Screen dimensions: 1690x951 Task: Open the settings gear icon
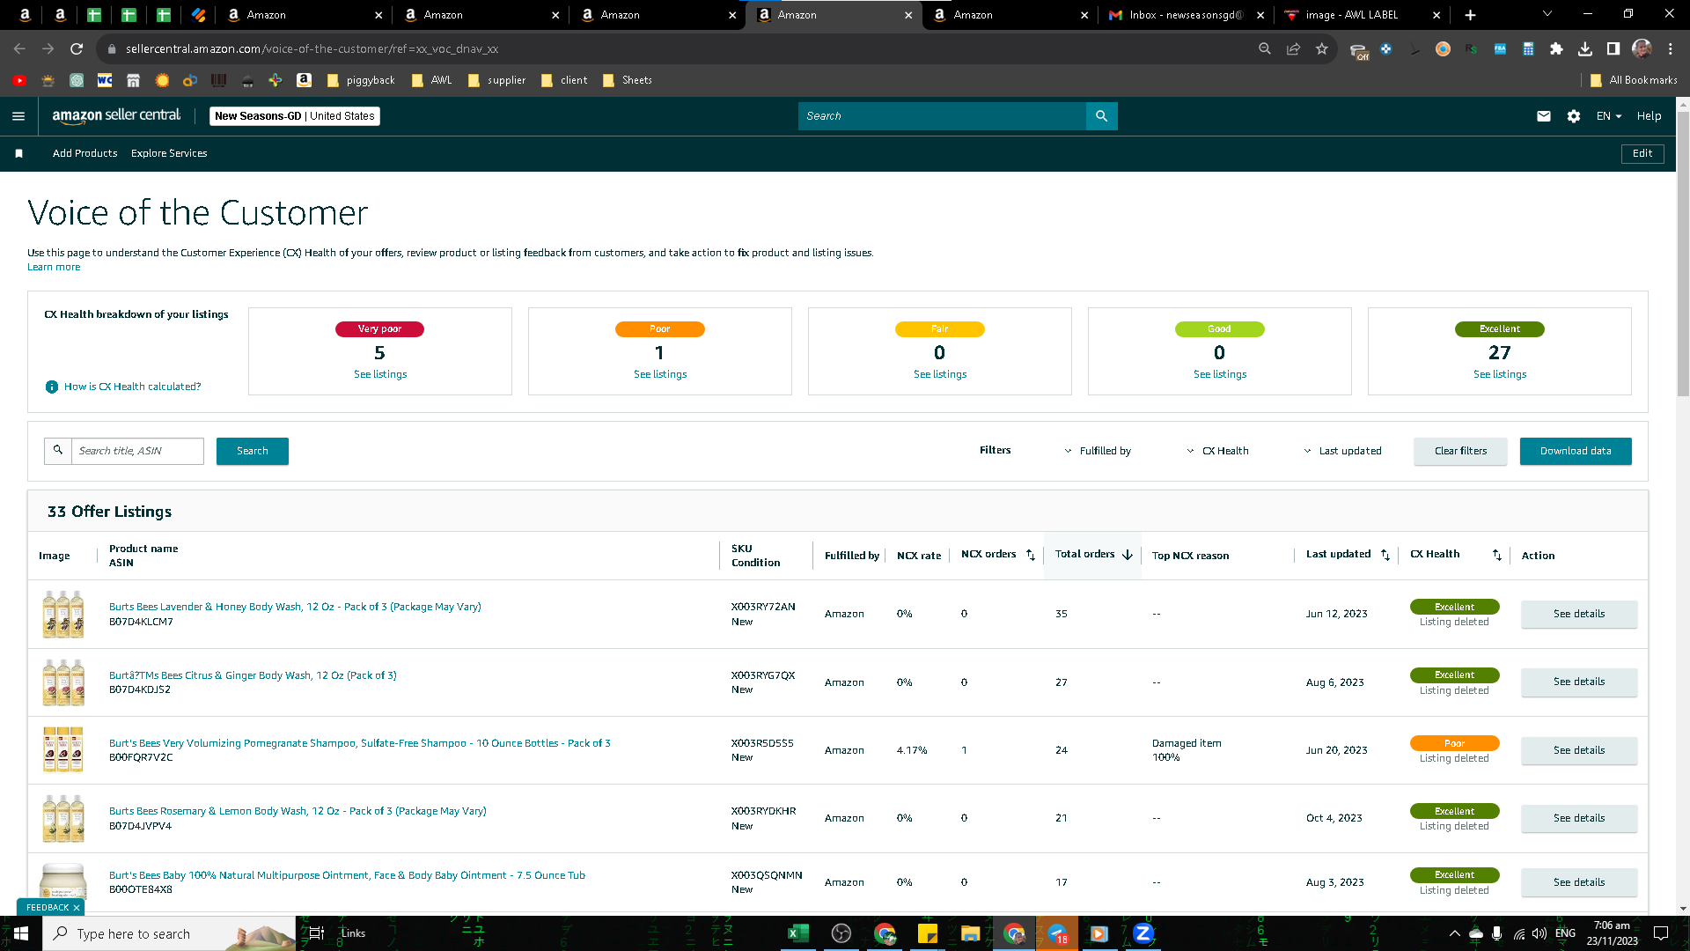[x=1574, y=116]
